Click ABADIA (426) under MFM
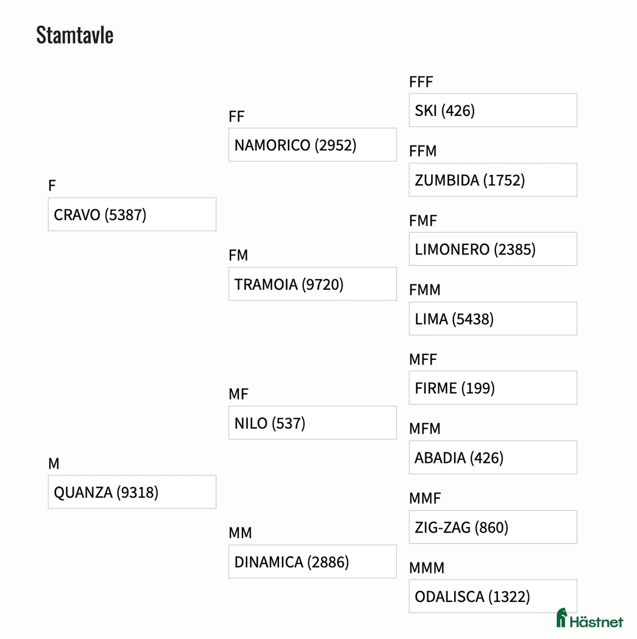 pos(493,457)
